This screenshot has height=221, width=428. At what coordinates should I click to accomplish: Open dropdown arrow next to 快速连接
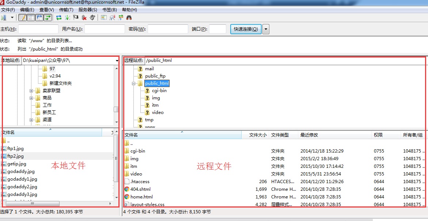(x=266, y=29)
